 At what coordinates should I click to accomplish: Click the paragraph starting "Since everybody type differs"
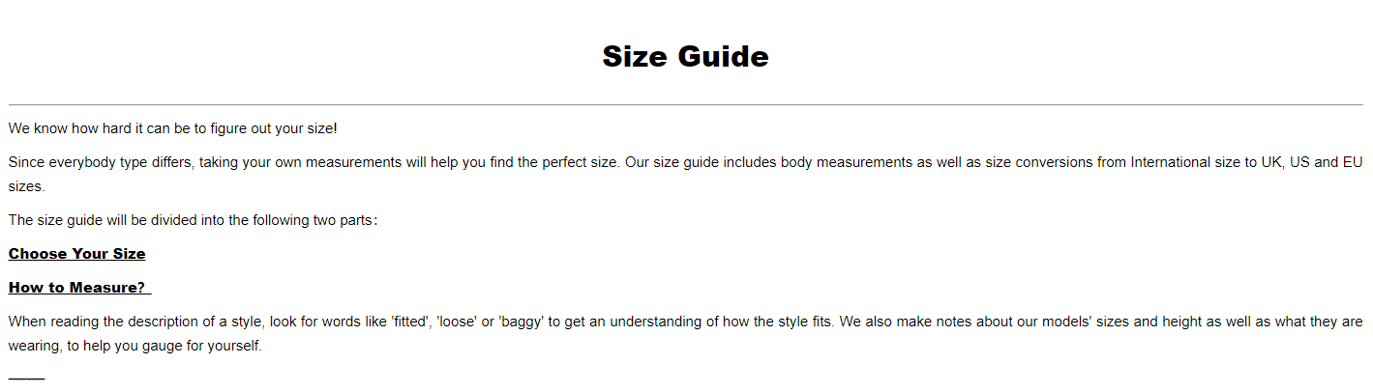(x=685, y=175)
